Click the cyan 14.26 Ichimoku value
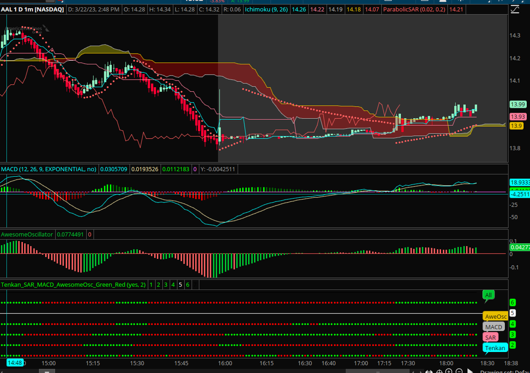 pos(299,9)
